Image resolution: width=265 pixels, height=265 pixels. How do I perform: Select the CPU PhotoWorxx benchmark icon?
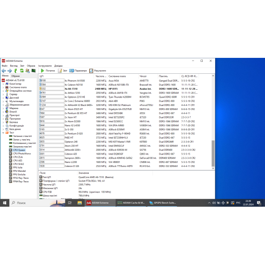[x=11, y=154]
